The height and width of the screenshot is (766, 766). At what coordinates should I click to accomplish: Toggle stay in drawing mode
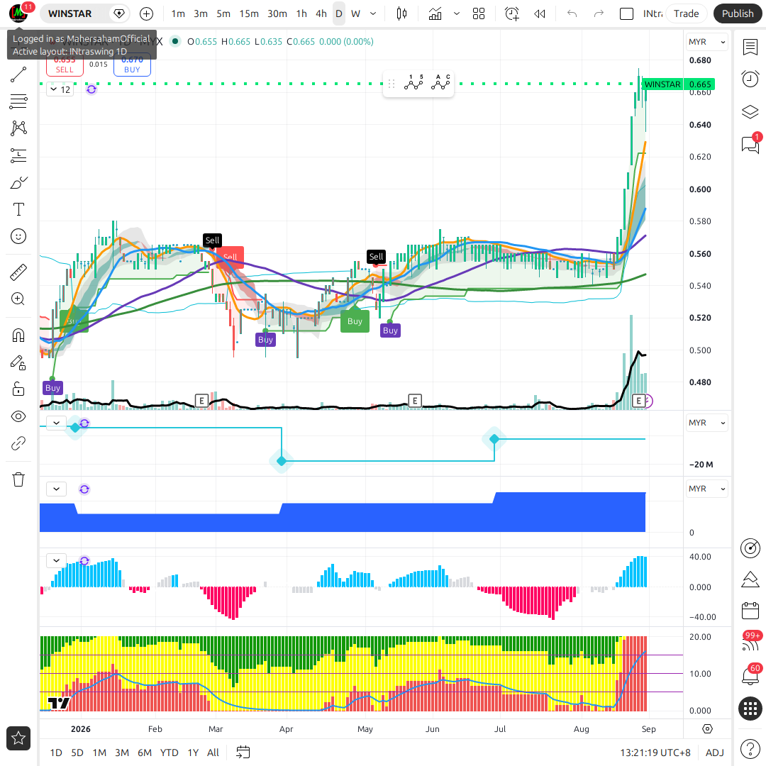coord(18,362)
